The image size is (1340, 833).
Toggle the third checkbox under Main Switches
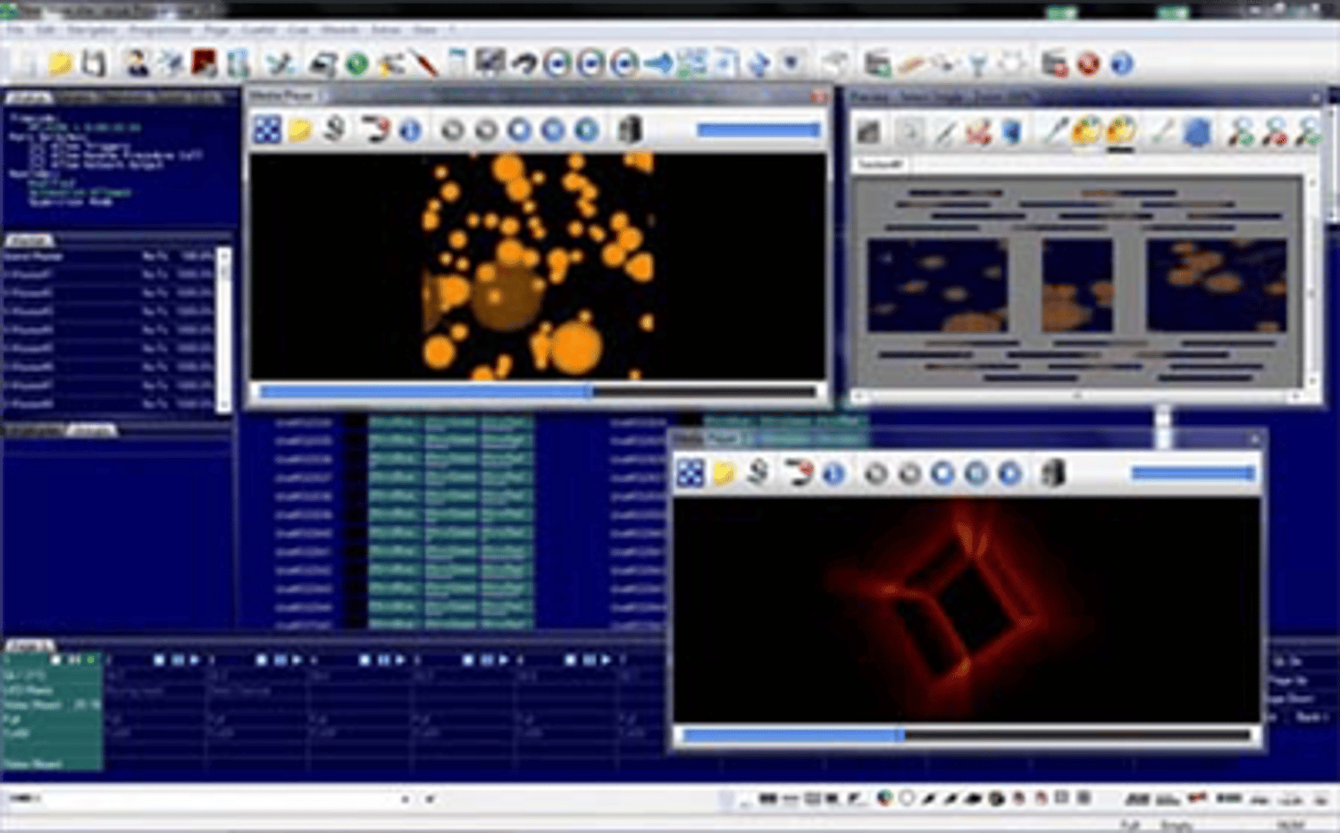coord(36,164)
